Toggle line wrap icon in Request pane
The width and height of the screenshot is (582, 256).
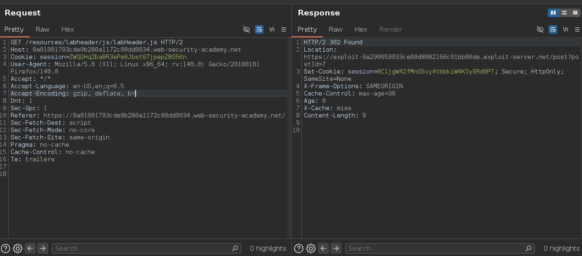[x=259, y=29]
